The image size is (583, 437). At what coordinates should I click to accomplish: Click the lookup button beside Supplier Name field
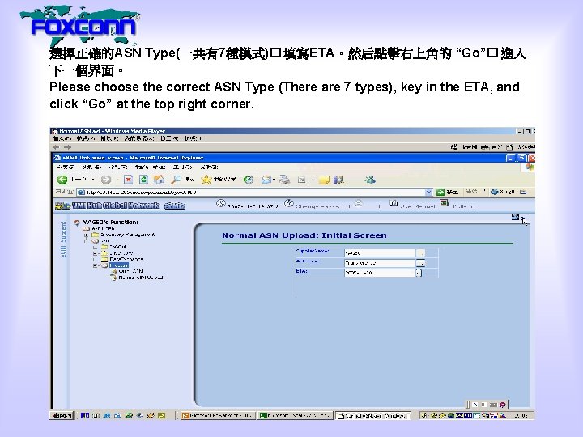click(420, 253)
